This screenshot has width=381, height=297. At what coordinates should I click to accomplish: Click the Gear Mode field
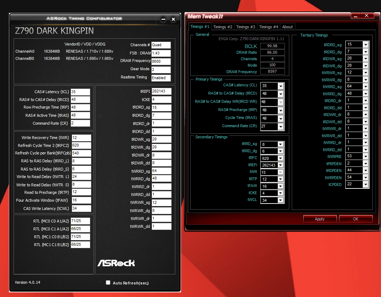pyautogui.click(x=161, y=70)
